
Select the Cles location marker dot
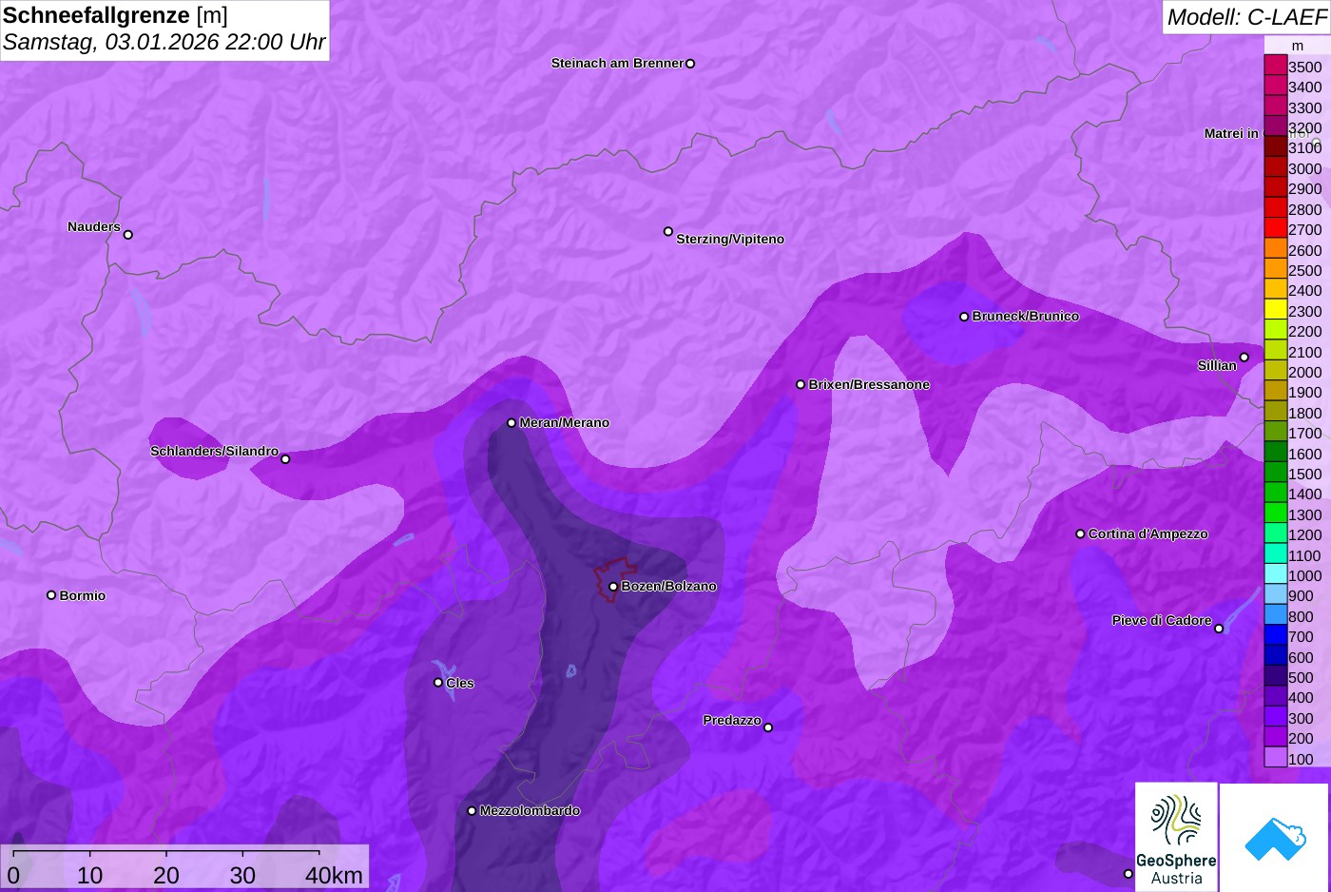coord(438,683)
